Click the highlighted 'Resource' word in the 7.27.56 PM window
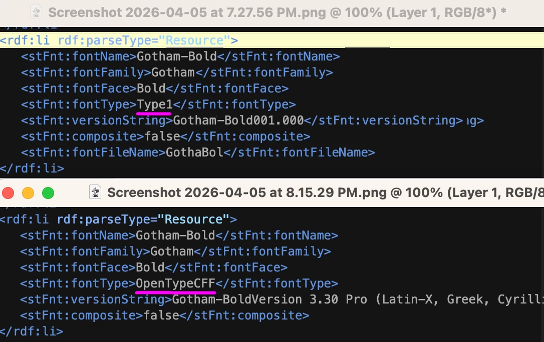Viewport: 544px width, 342px height. [194, 40]
